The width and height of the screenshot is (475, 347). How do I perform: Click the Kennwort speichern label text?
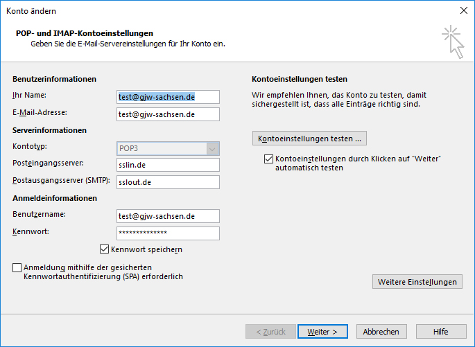(x=146, y=249)
